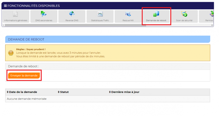Image resolution: width=219 pixels, height=116 pixels.
Task: Sort by Date de la demande column
Action: coord(22,92)
